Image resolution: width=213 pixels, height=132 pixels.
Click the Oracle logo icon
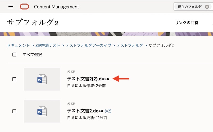[24, 7]
